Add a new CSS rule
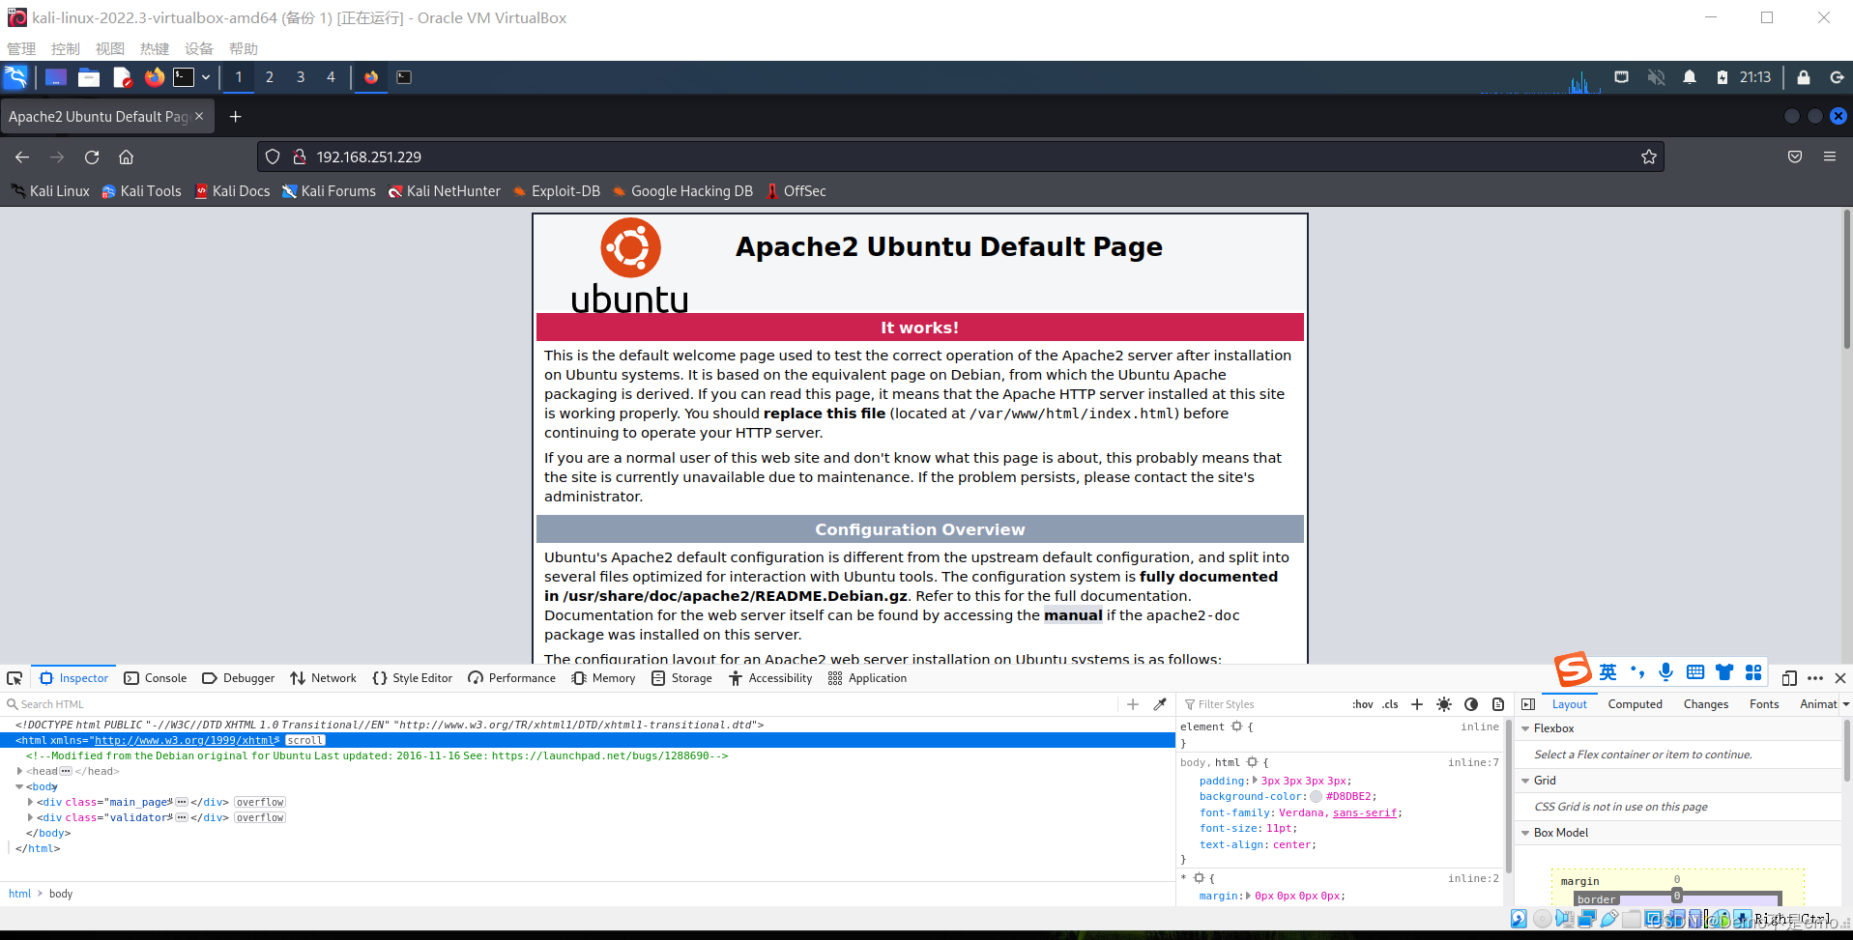The width and height of the screenshot is (1853, 940). [x=1417, y=704]
